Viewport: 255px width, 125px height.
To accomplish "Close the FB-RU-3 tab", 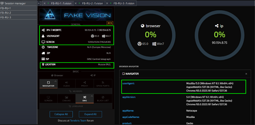I will [x=107, y=3].
